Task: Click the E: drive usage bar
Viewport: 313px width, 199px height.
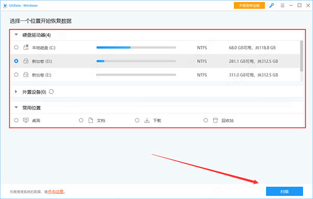Action: point(136,75)
